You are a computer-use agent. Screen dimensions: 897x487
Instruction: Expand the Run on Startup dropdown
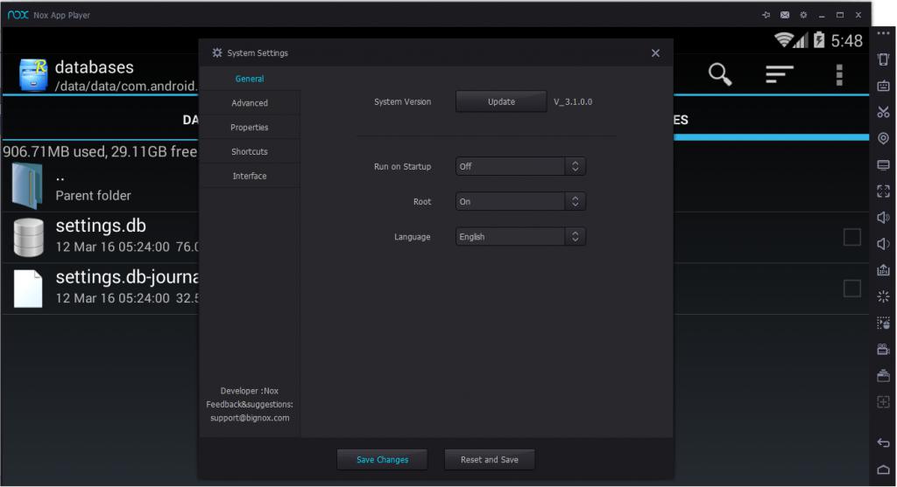(520, 166)
